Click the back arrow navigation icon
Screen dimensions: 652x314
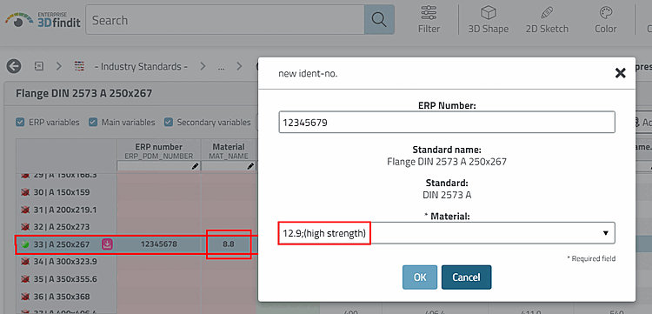click(x=14, y=66)
